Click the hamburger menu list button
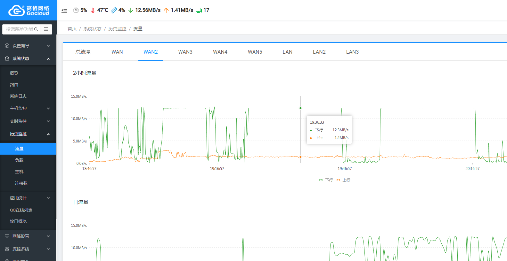 46,29
